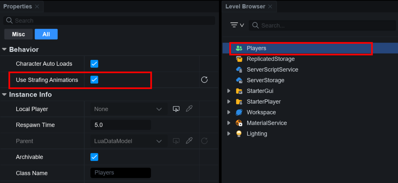The width and height of the screenshot is (398, 183).
Task: Click the Players service icon
Action: coord(239,48)
